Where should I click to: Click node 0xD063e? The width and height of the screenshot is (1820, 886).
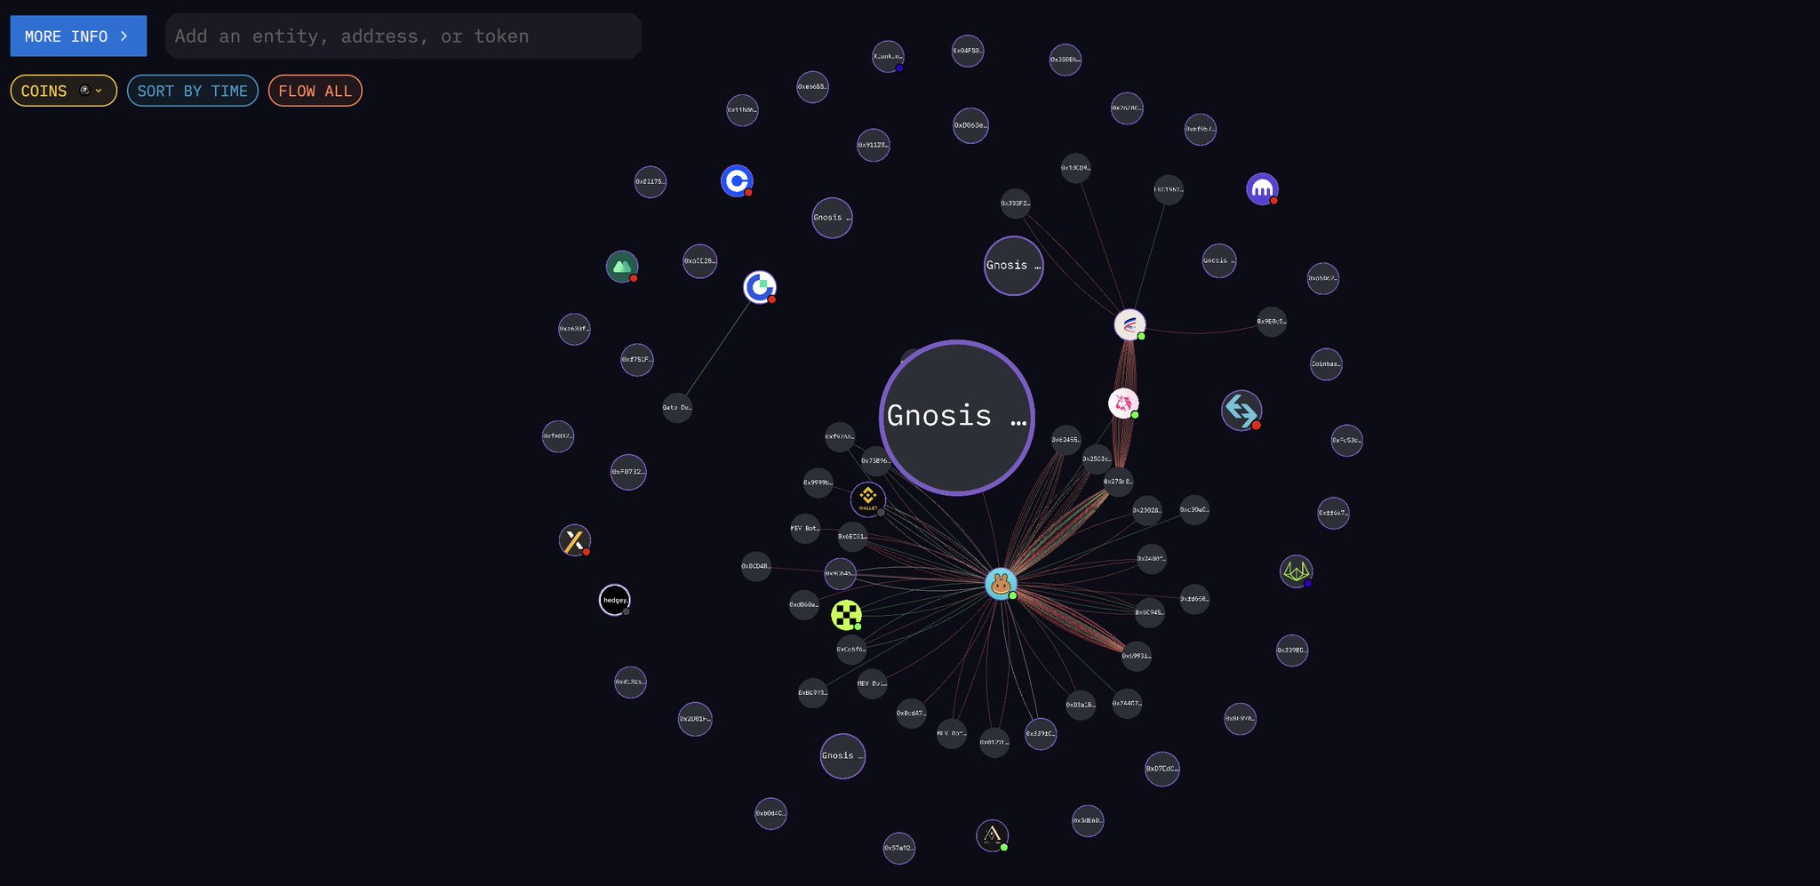click(970, 125)
